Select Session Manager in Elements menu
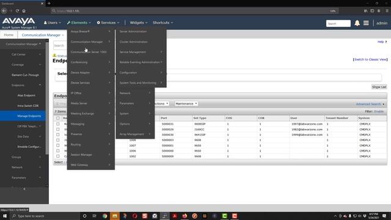 coord(91,155)
